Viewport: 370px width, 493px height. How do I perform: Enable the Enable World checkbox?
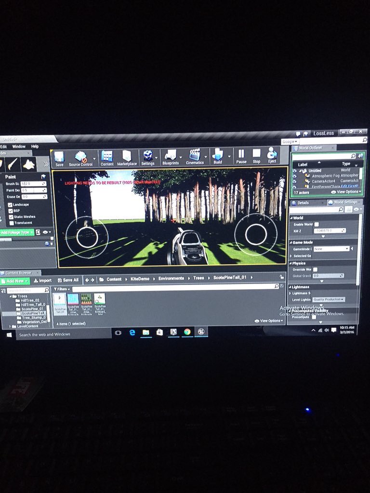coord(317,224)
